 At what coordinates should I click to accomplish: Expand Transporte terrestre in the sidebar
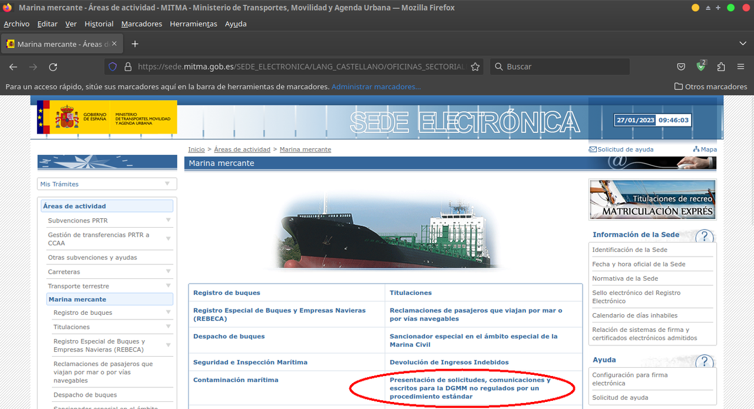[x=168, y=285]
